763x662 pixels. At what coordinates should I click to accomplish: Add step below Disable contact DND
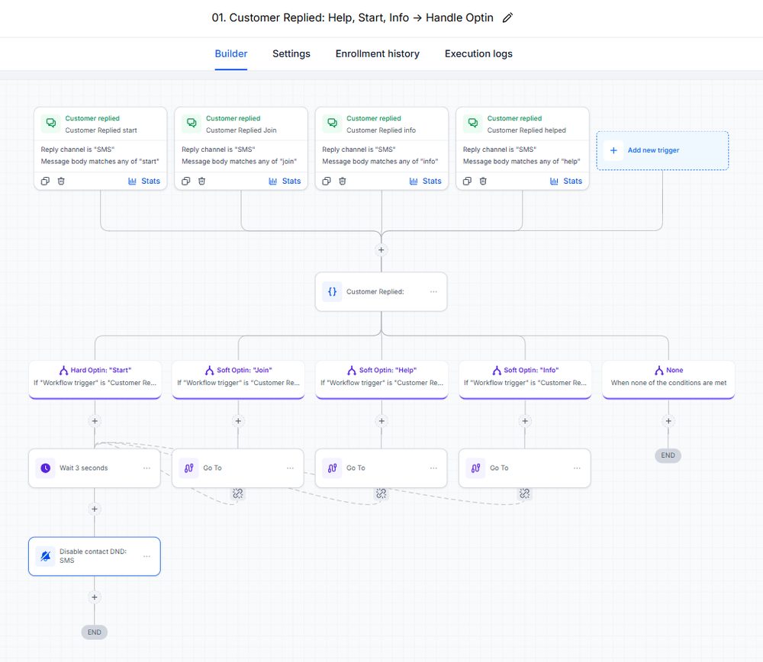click(95, 597)
